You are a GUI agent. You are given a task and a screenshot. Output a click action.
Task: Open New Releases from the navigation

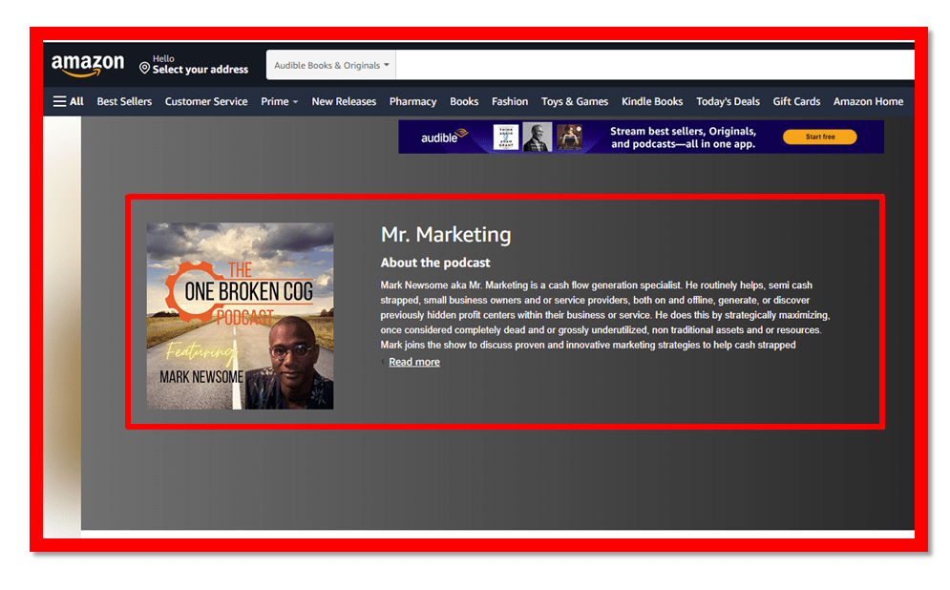(x=344, y=101)
